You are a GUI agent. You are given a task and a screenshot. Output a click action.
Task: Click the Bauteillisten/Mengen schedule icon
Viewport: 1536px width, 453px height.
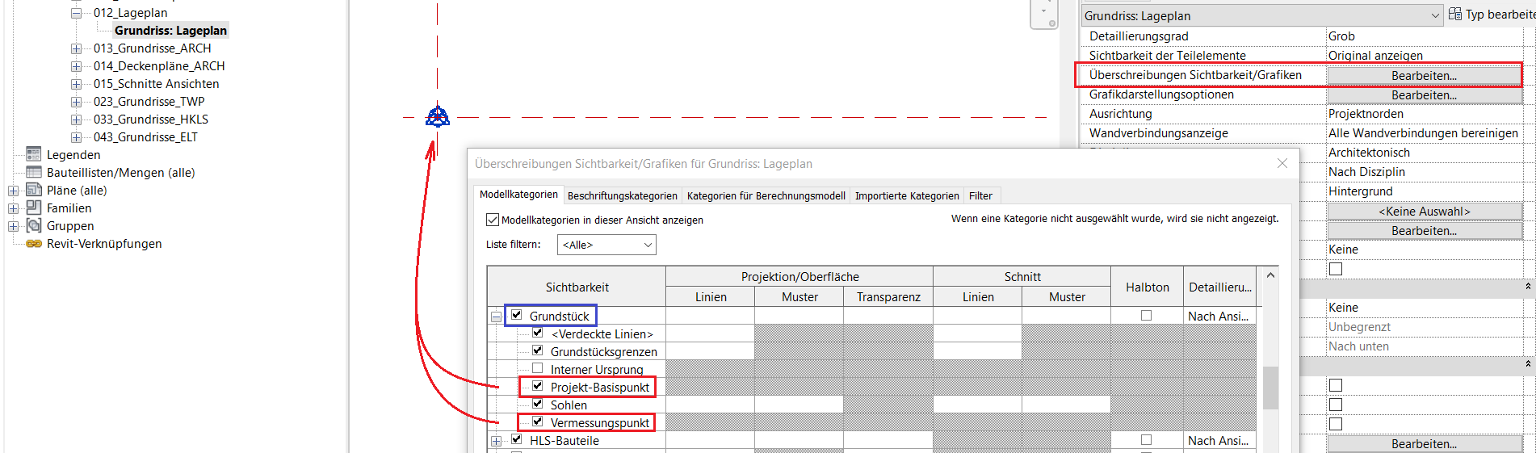pos(33,172)
